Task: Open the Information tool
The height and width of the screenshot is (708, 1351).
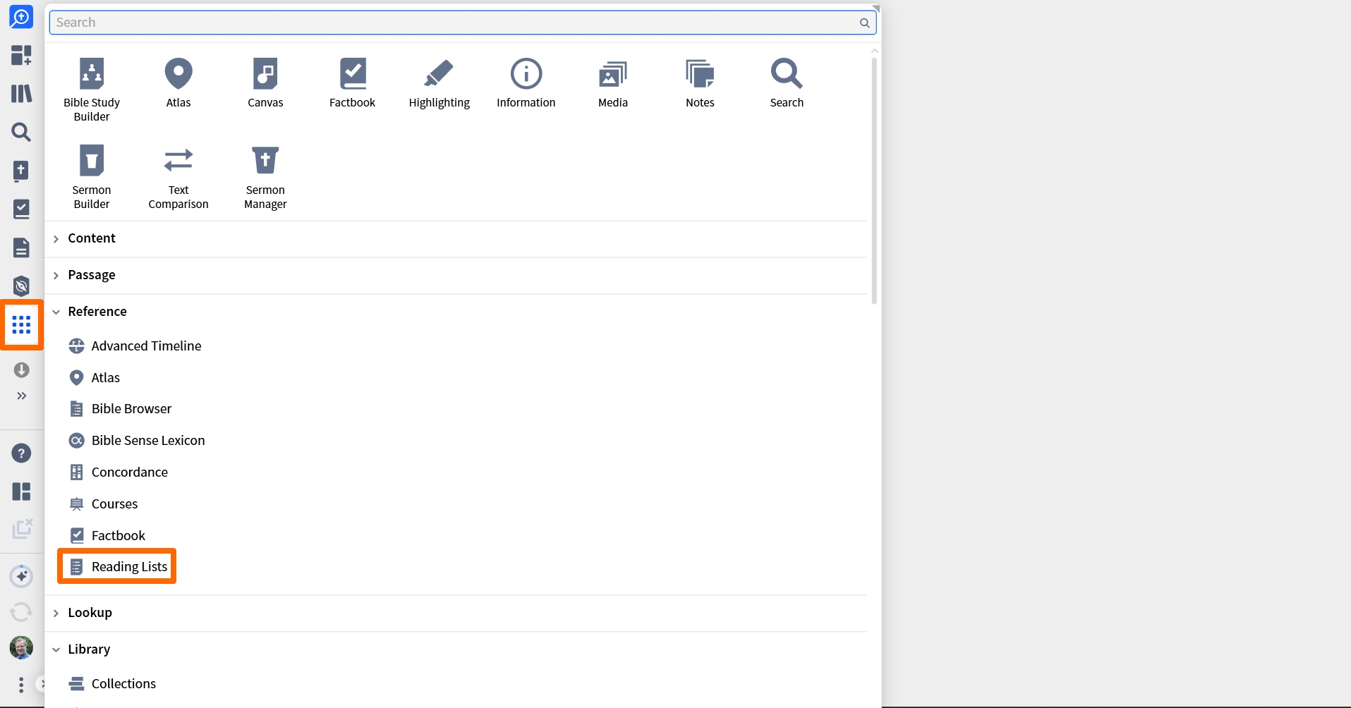Action: click(526, 83)
